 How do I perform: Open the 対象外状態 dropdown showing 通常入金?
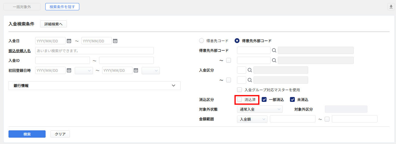point(260,109)
